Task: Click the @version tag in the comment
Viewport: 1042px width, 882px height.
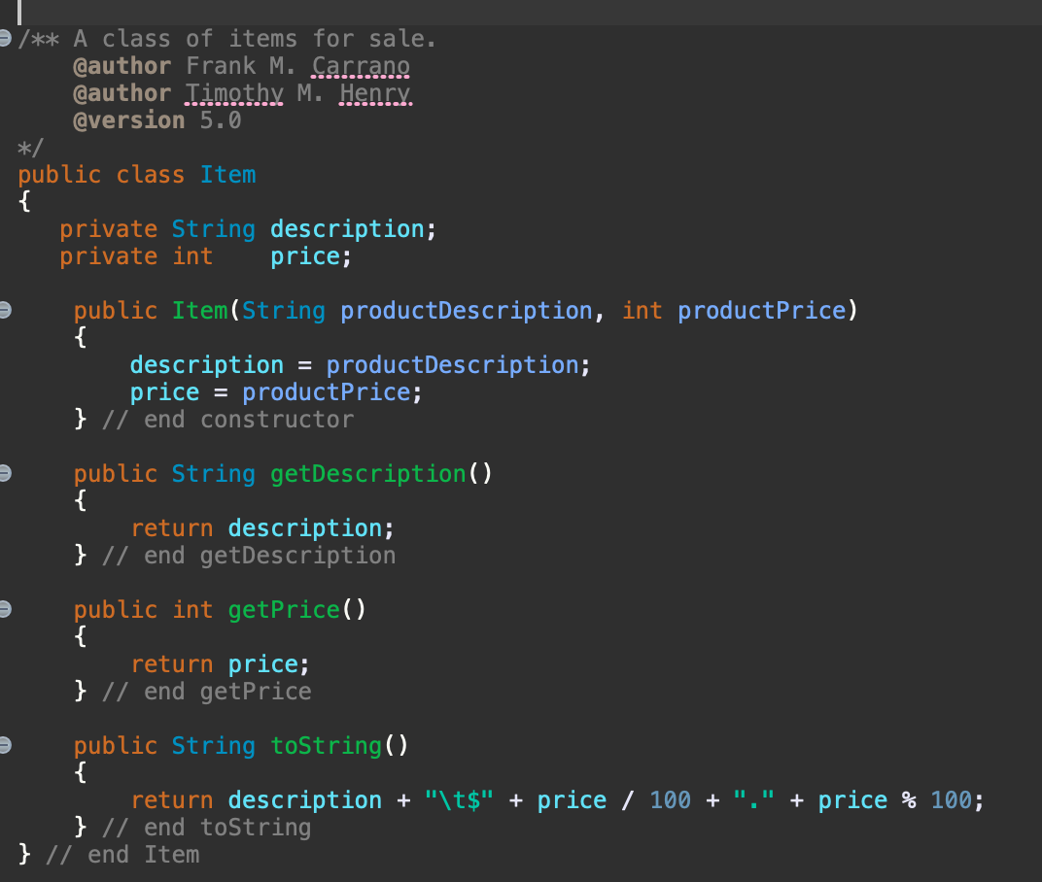Action: (129, 120)
